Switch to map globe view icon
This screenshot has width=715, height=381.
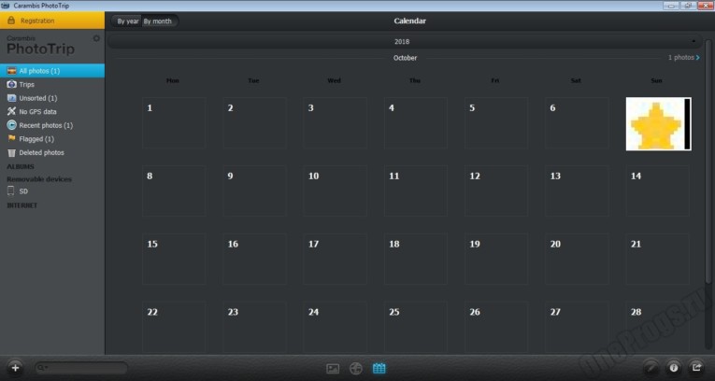(356, 368)
